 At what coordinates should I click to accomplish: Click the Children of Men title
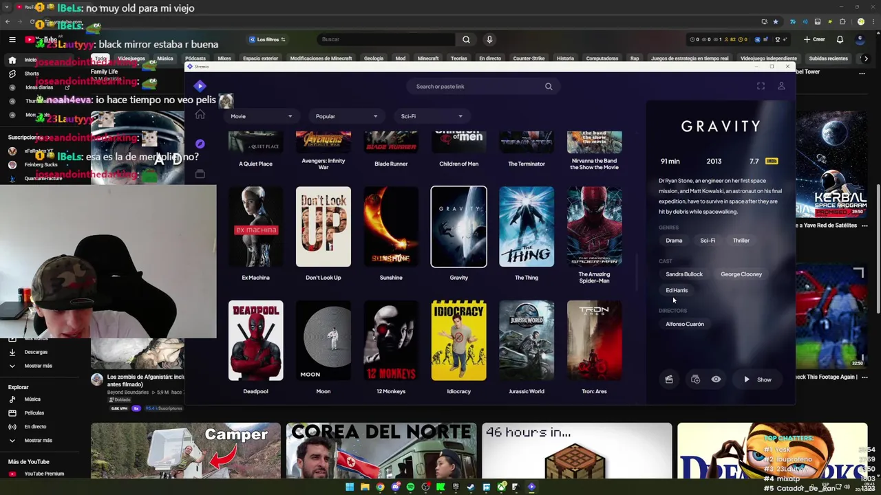[x=458, y=164]
